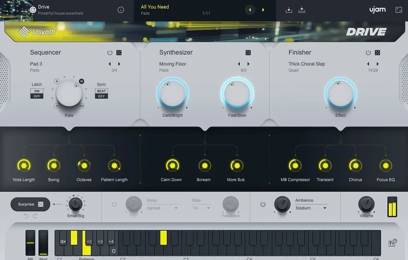
Task: Click the Finisher section dice icon
Action: 377,53
